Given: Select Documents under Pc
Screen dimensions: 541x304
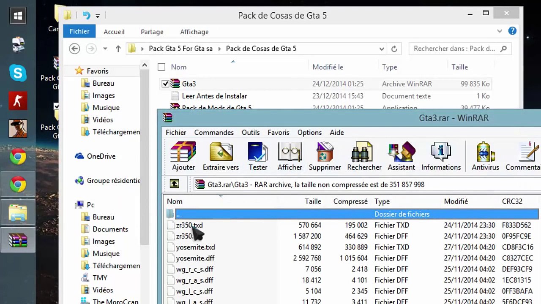Looking at the screenshot, I should pos(110,229).
